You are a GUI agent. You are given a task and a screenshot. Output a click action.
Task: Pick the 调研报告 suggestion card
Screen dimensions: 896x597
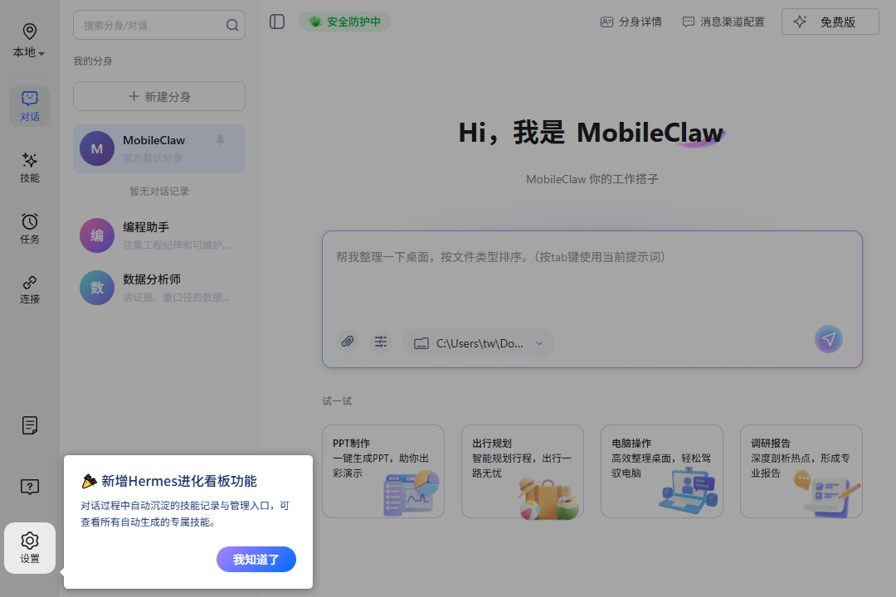(x=801, y=471)
